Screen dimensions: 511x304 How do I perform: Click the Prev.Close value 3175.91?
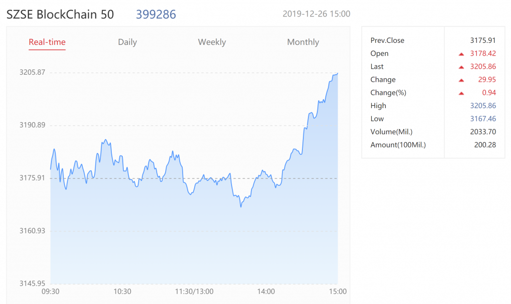(483, 40)
